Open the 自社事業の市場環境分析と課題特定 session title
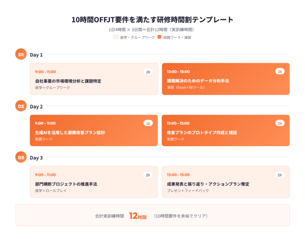The height and width of the screenshot is (239, 305). [68, 81]
